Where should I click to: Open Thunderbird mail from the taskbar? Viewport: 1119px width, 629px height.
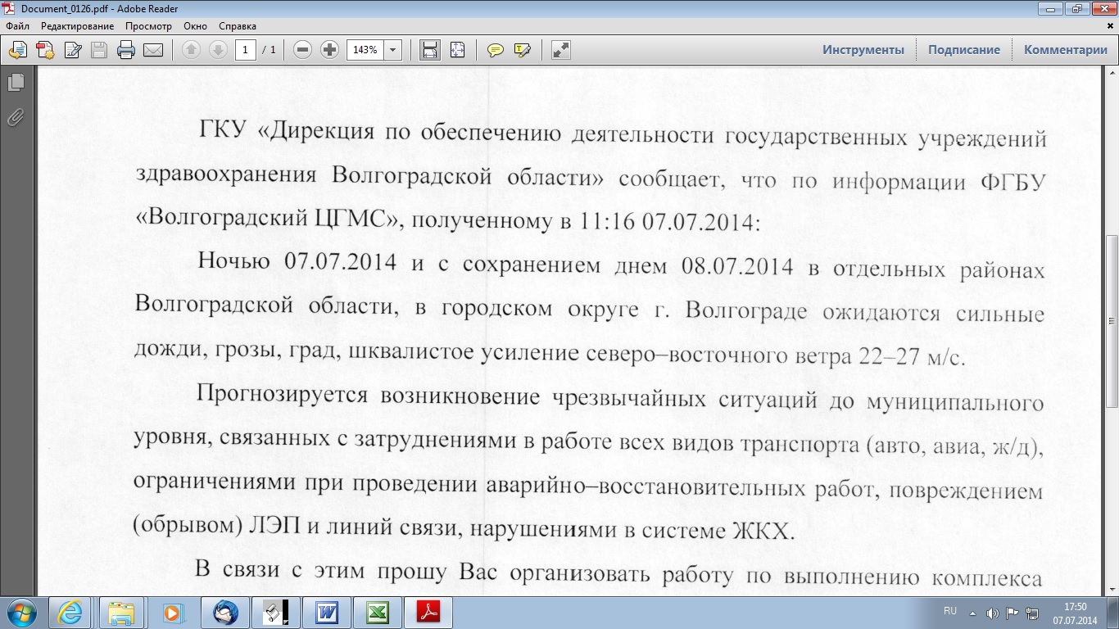point(224,613)
